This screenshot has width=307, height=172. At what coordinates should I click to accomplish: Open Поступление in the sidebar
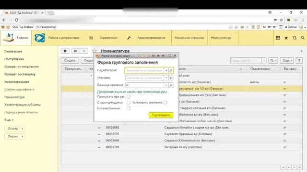point(14,59)
